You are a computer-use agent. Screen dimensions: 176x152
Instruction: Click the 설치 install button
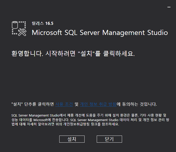tap(72, 139)
